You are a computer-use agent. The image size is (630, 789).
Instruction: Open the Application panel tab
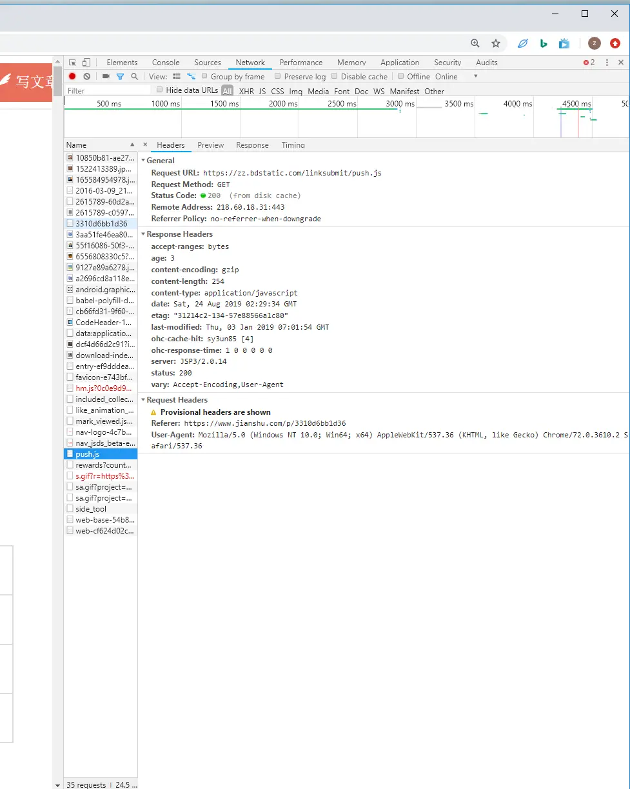(x=400, y=63)
